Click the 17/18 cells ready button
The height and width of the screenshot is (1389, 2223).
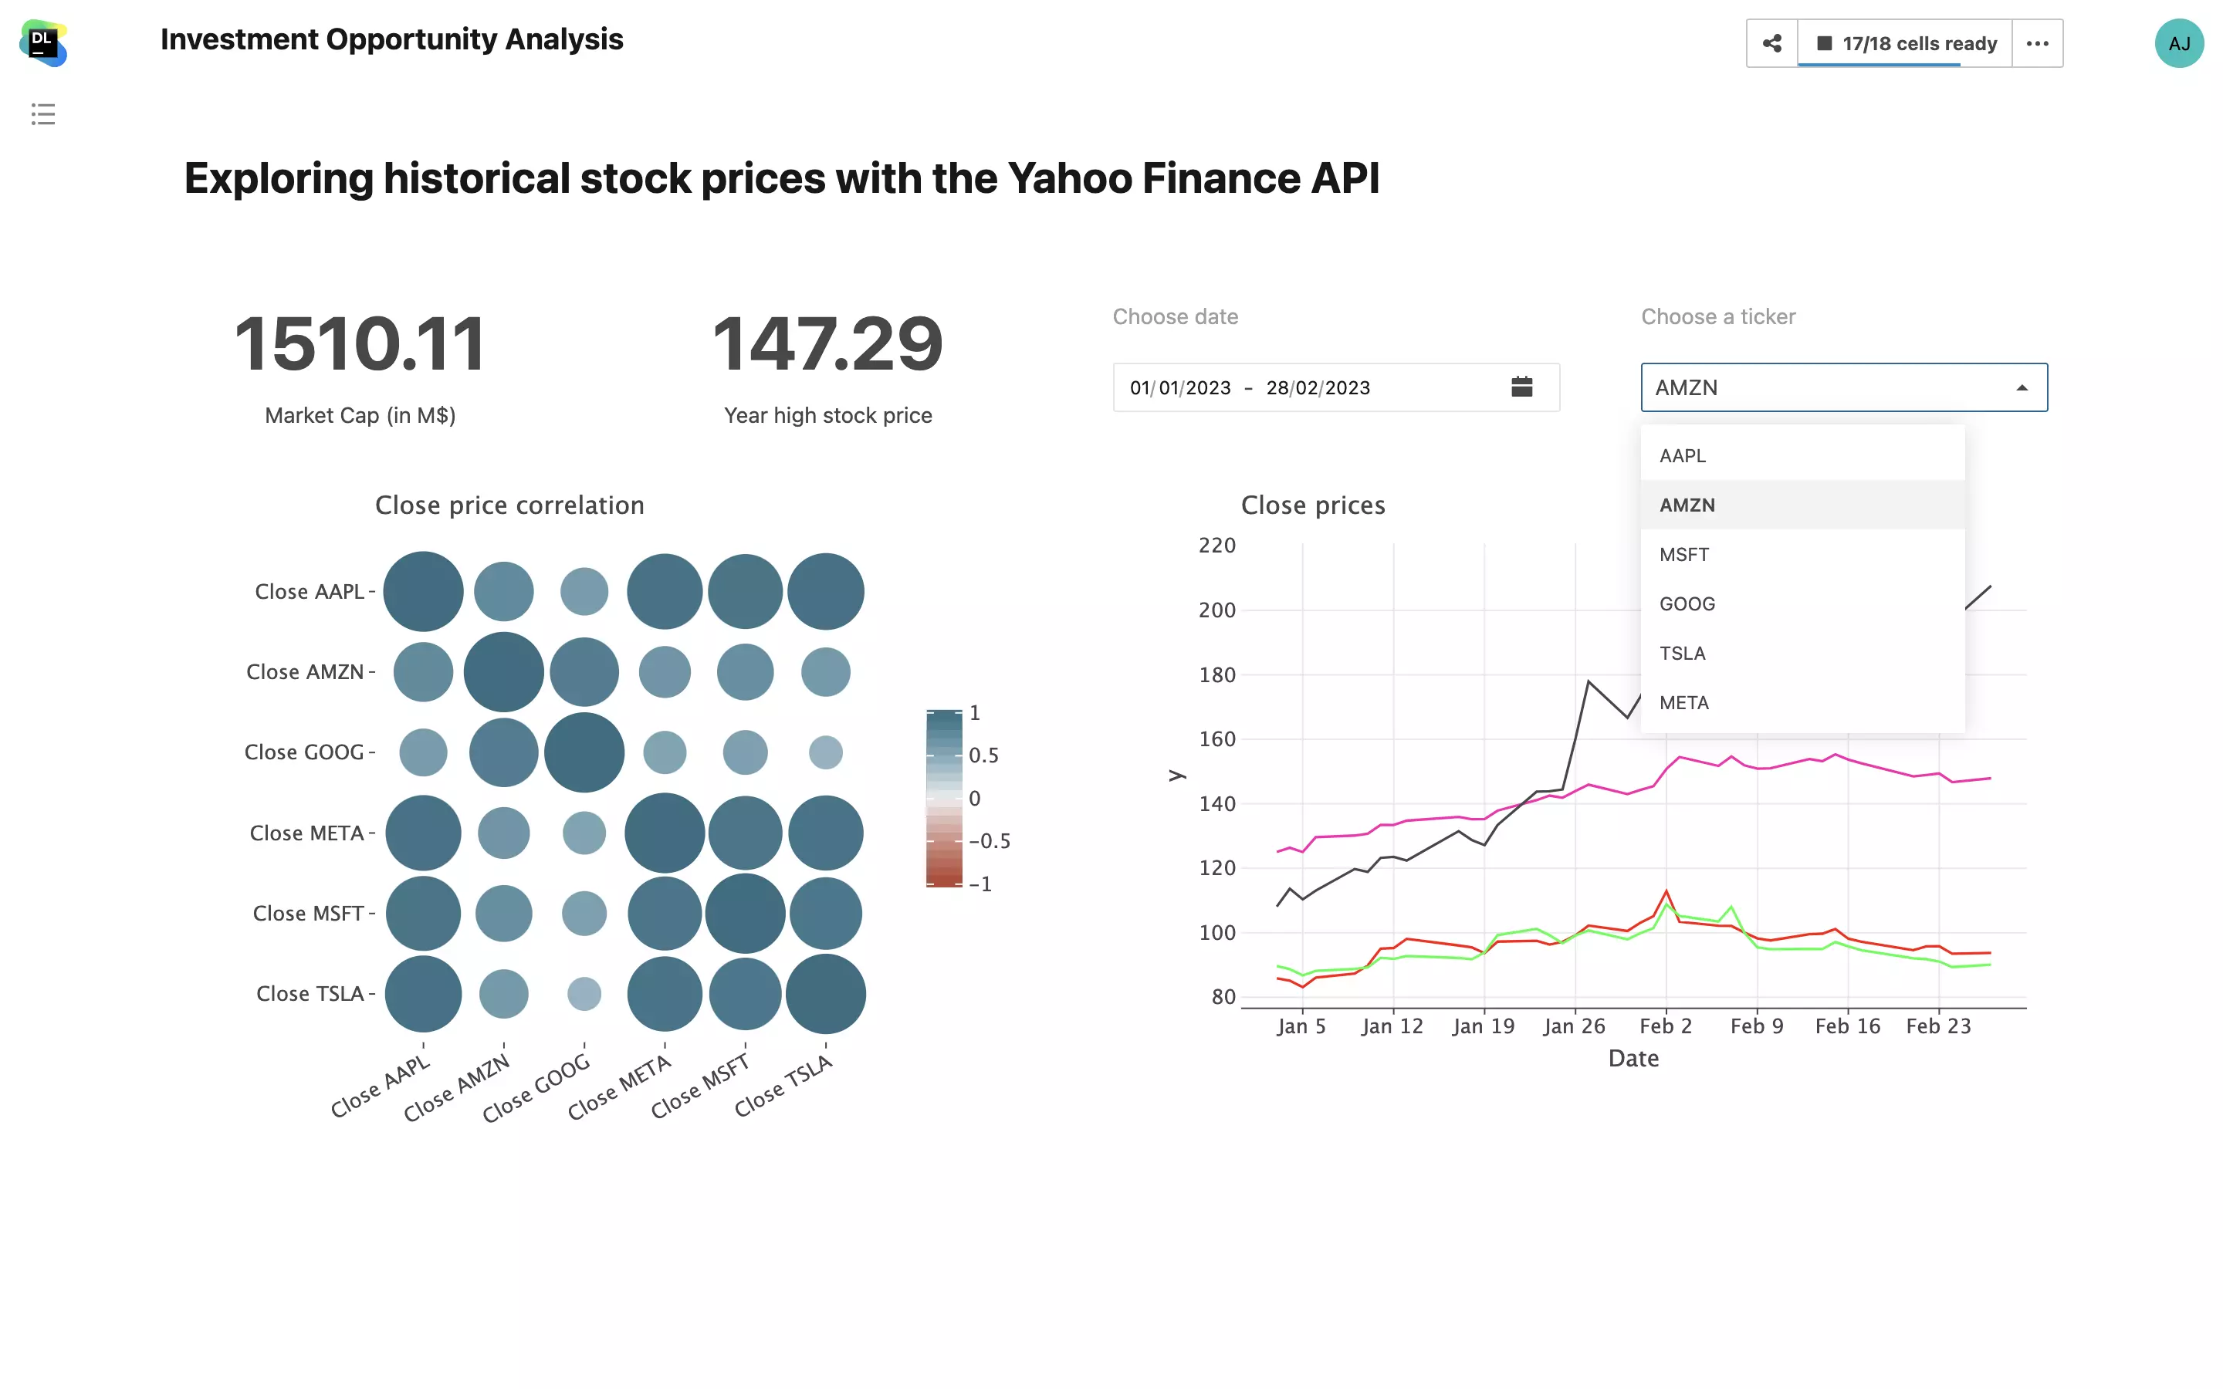click(1918, 43)
